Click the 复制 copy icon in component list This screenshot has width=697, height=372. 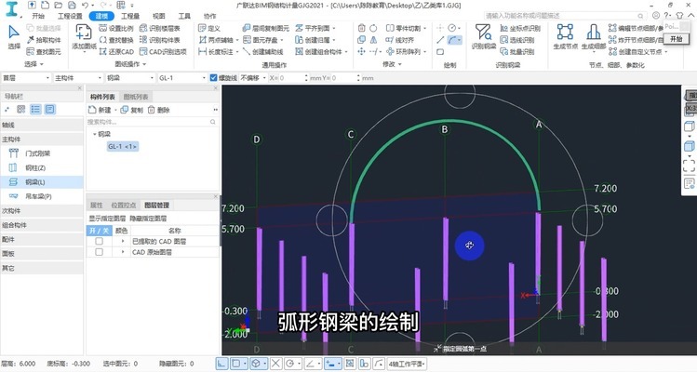click(x=132, y=110)
